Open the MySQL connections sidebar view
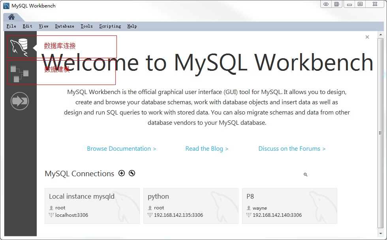Viewport: 387px width, 240px height. pos(19,47)
